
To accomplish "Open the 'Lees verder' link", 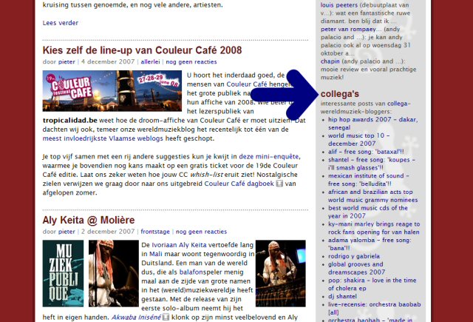I will pyautogui.click(x=61, y=23).
